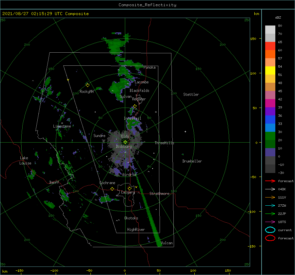Click the yellow diamond marker beside RockyMH
295x275 pixels.
[x=88, y=85]
